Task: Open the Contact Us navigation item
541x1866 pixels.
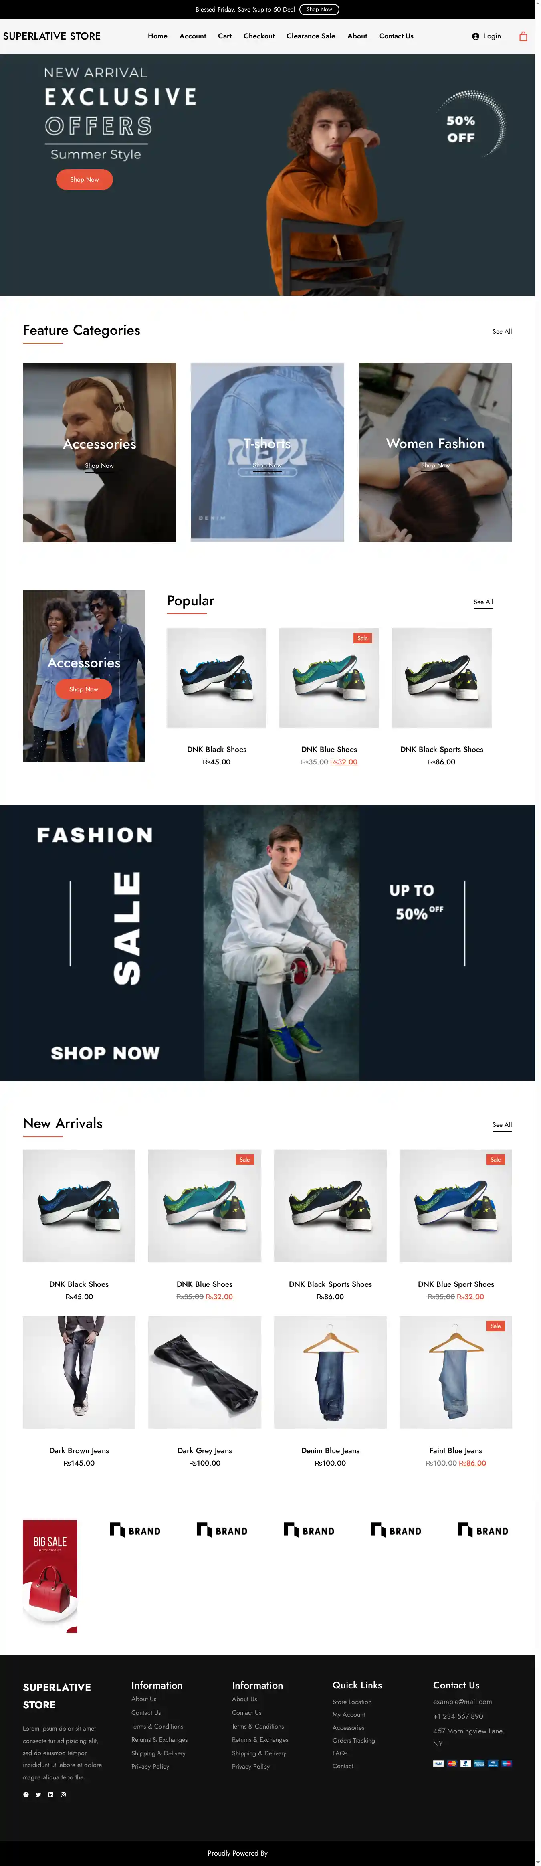Action: (396, 36)
